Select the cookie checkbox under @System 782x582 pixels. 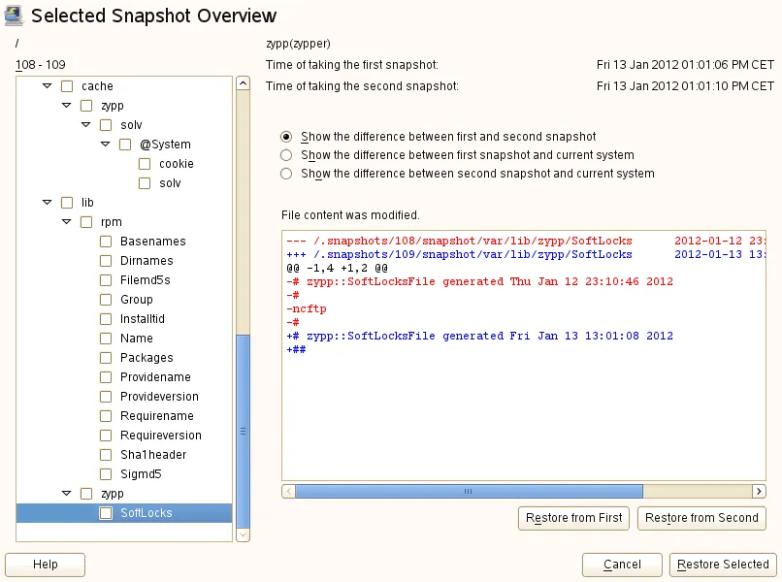pyautogui.click(x=144, y=163)
